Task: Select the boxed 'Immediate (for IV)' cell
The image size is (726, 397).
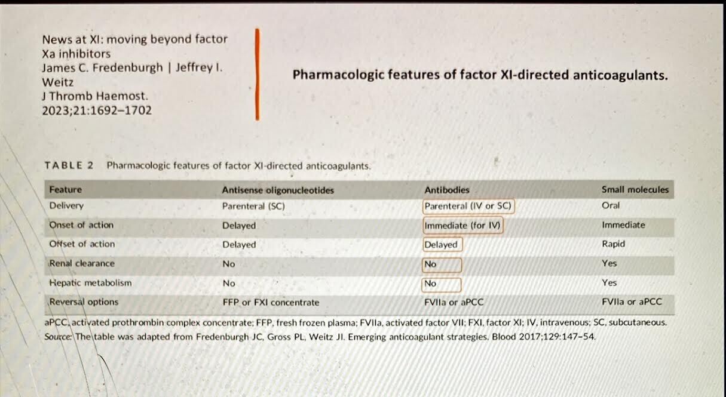Action: pyautogui.click(x=463, y=226)
